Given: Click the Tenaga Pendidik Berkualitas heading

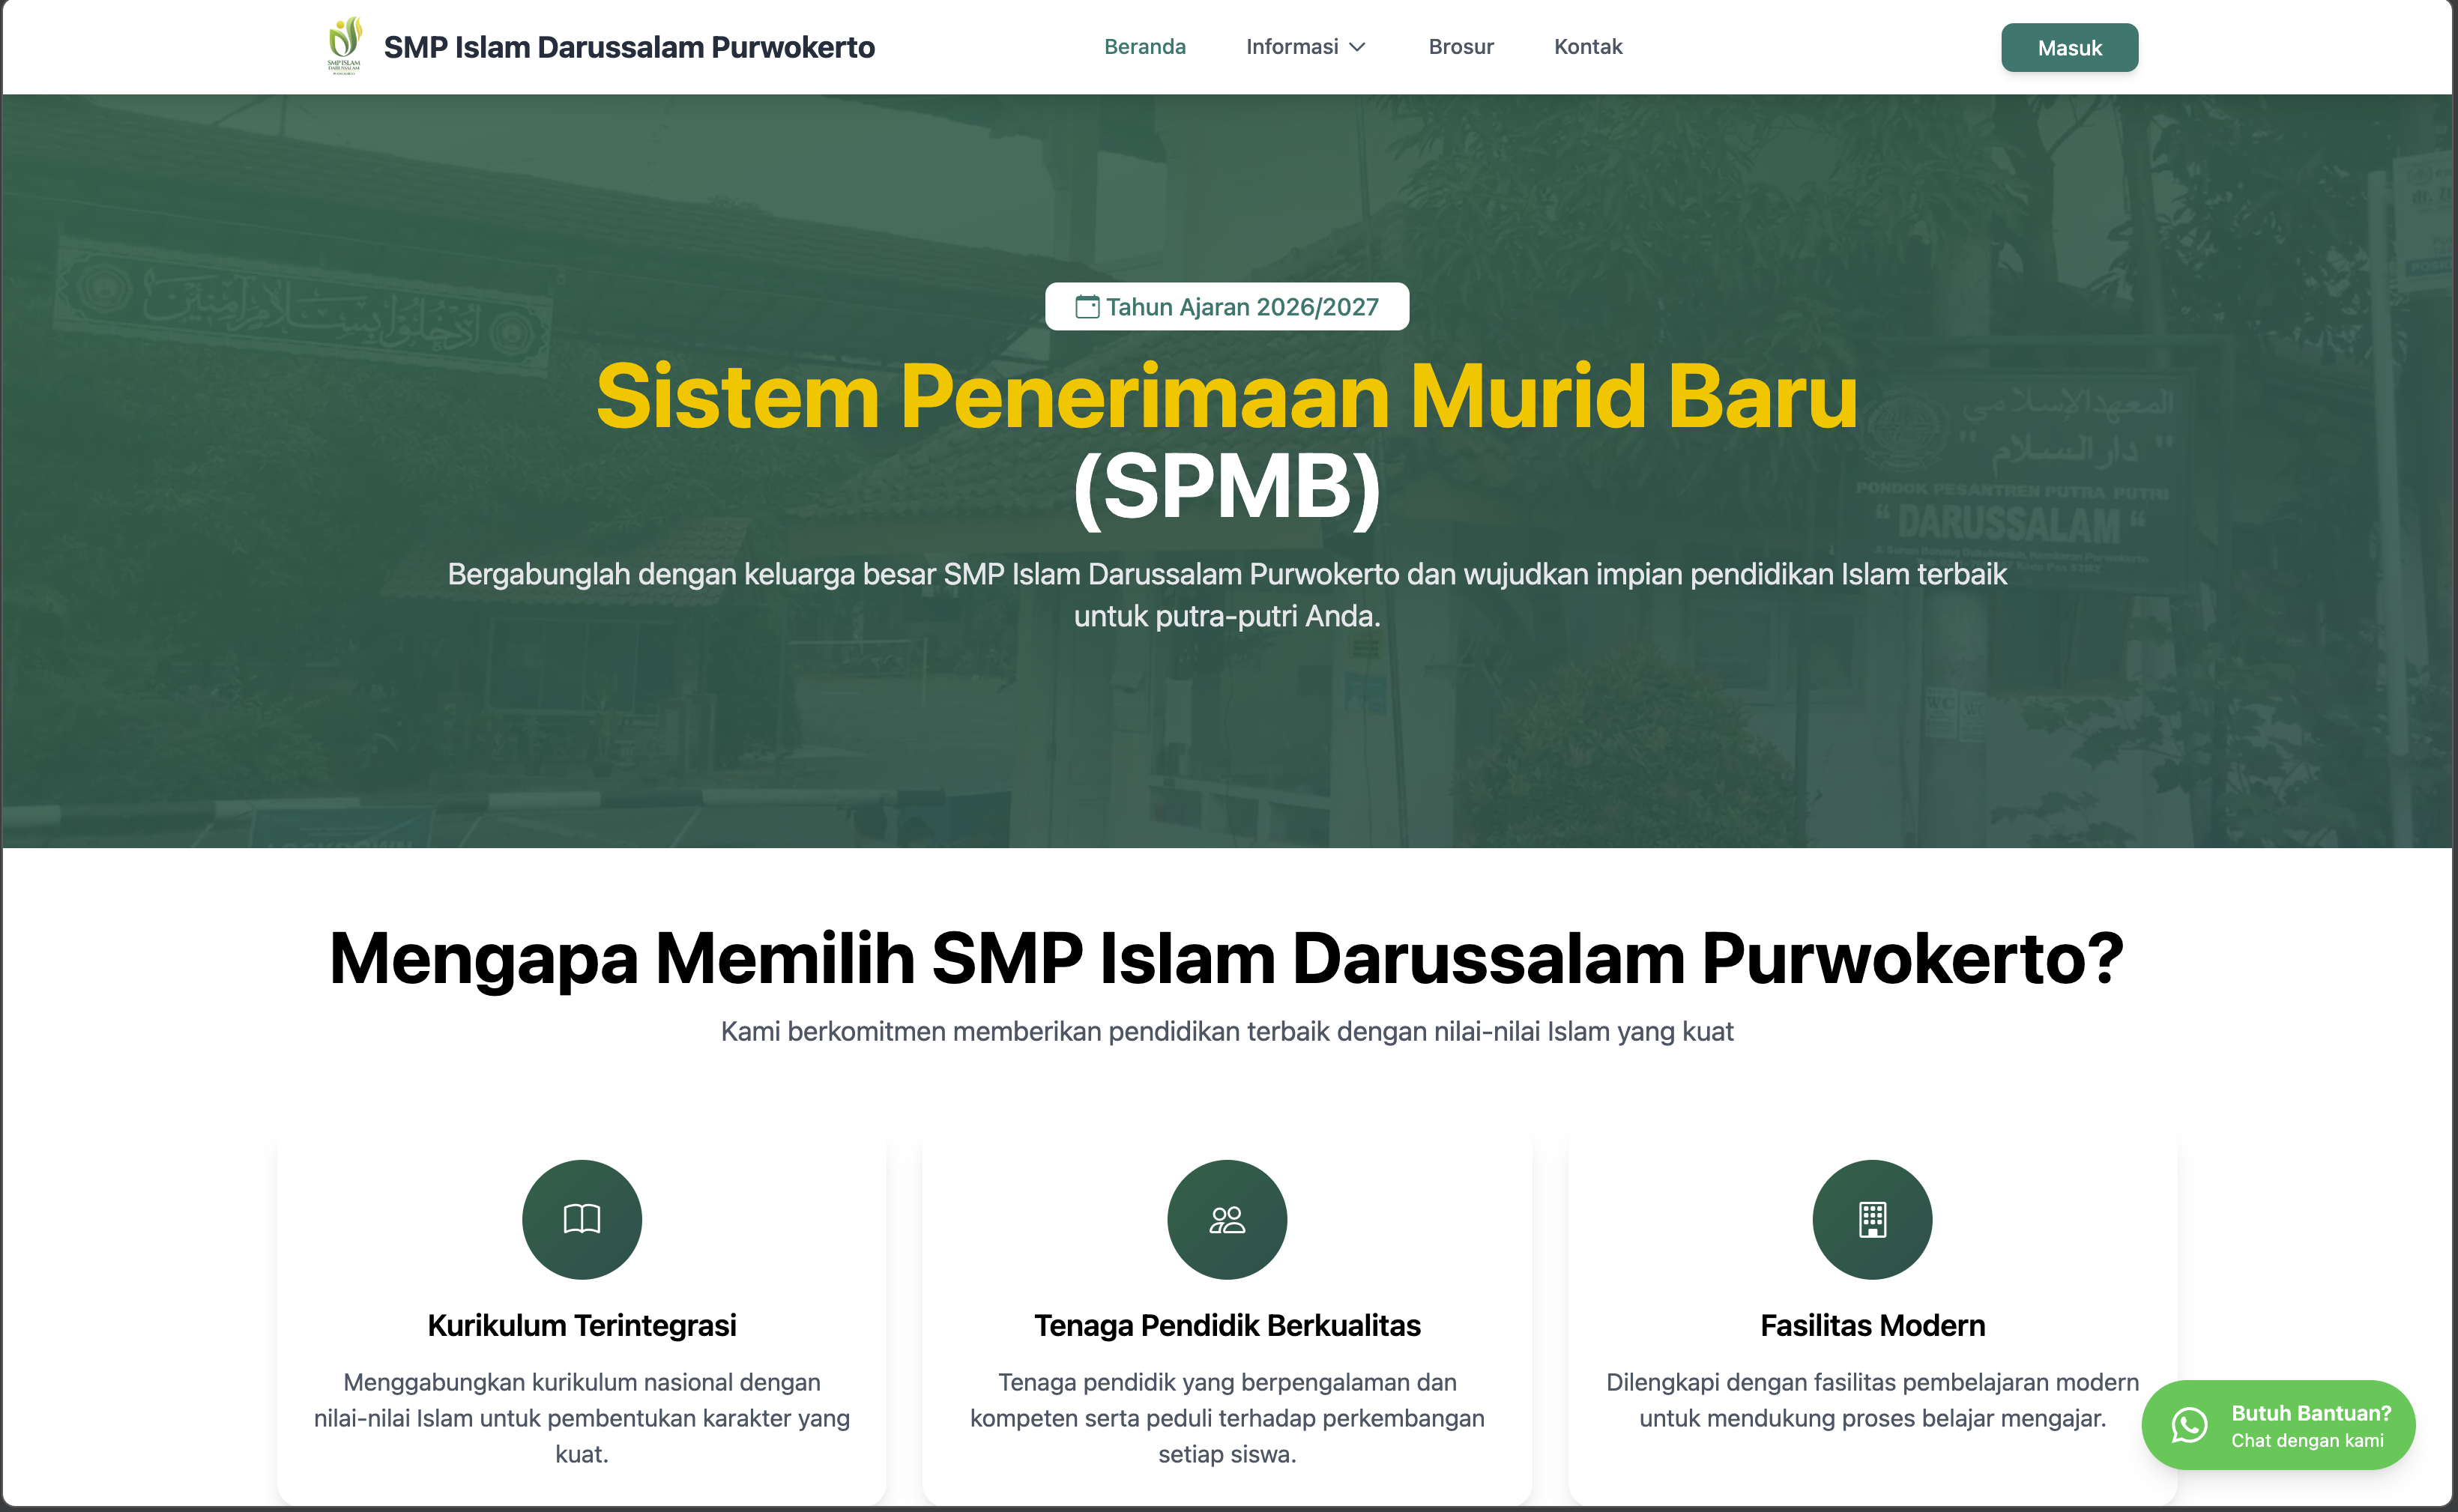Looking at the screenshot, I should tap(1228, 1325).
